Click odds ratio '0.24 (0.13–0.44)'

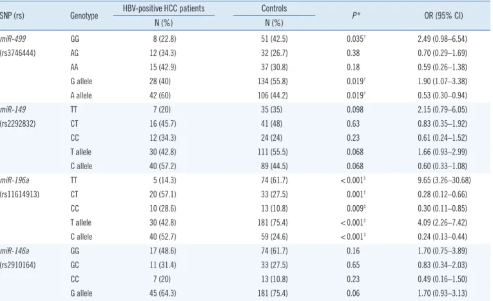tap(442, 237)
